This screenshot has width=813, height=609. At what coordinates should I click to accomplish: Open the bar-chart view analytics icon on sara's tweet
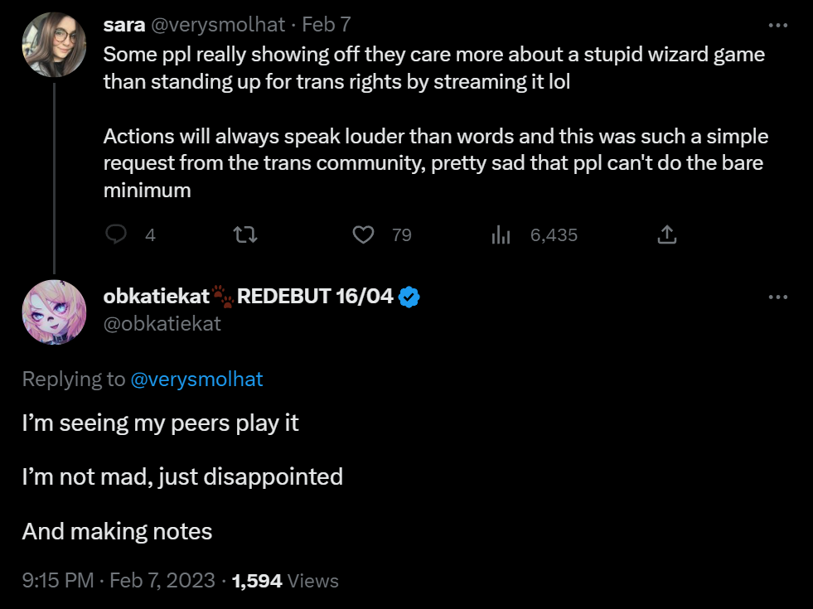[501, 234]
